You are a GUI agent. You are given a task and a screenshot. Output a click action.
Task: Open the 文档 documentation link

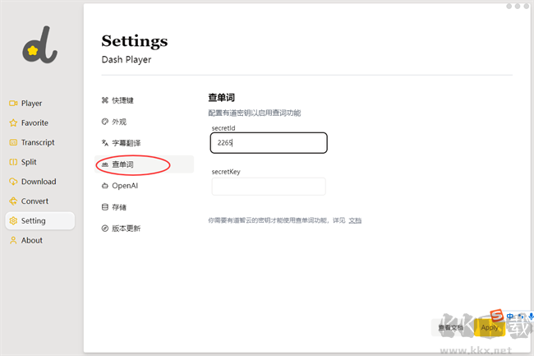pos(355,221)
